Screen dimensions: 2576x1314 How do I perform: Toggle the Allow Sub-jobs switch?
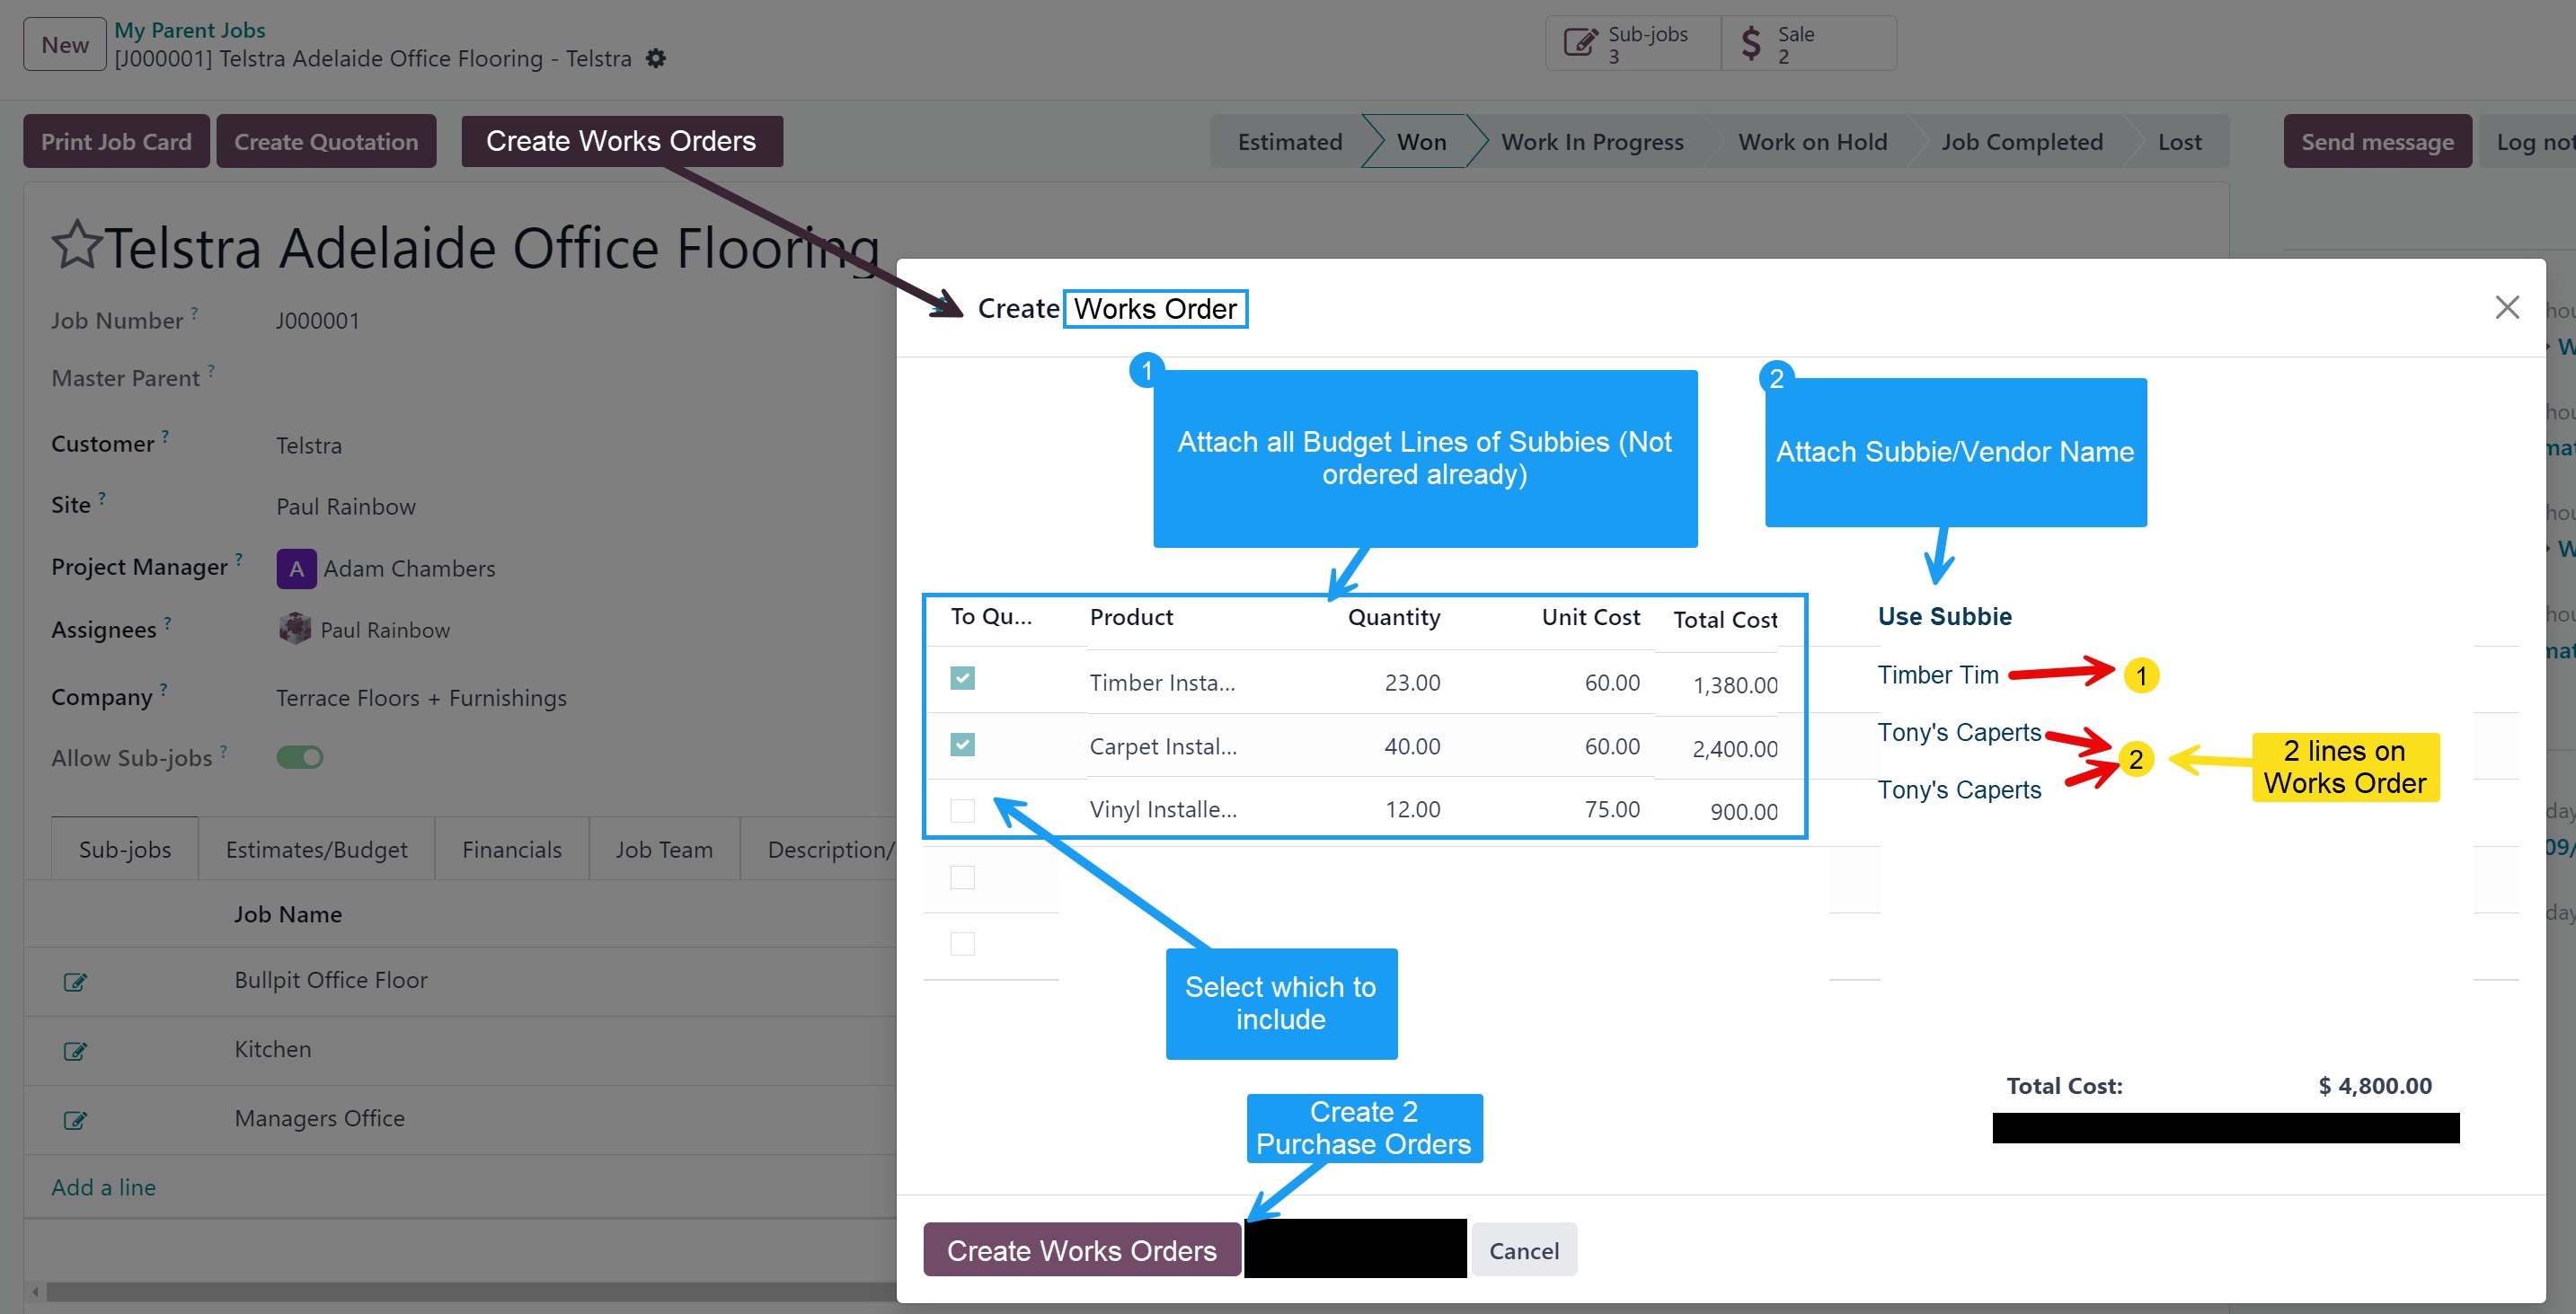click(299, 757)
